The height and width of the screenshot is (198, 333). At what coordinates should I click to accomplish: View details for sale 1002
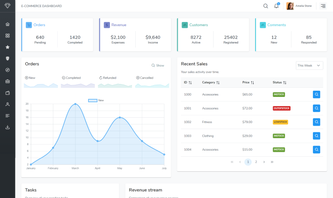[x=316, y=122]
